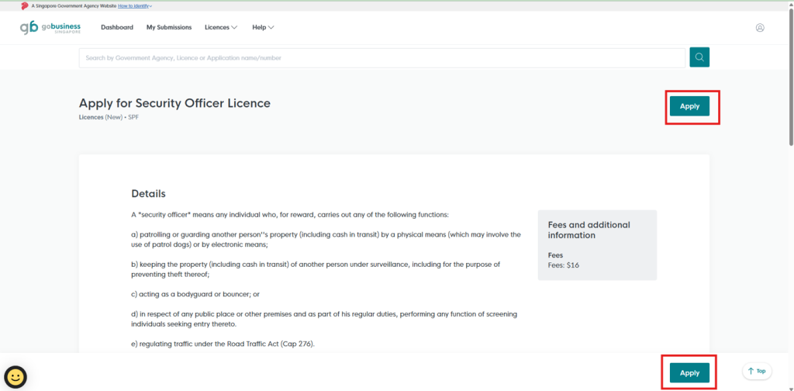Viewport: 794px width, 391px height.
Task: Click the 'Fees: $16' text
Action: (x=563, y=265)
